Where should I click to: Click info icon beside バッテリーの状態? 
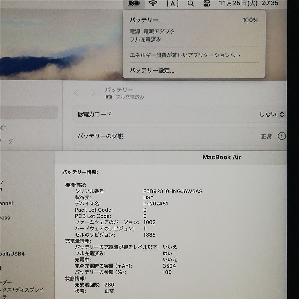tap(281, 136)
